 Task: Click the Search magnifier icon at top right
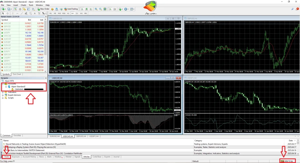pyautogui.click(x=293, y=9)
